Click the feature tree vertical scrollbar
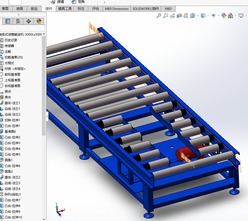The height and width of the screenshot is (221, 248). [44, 86]
